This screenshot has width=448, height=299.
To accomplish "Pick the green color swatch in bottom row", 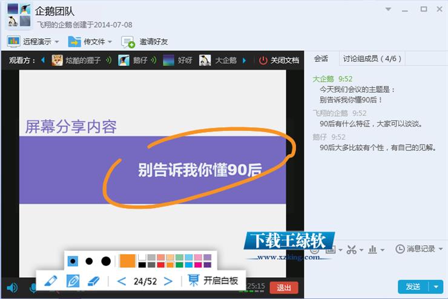I will (x=179, y=265).
